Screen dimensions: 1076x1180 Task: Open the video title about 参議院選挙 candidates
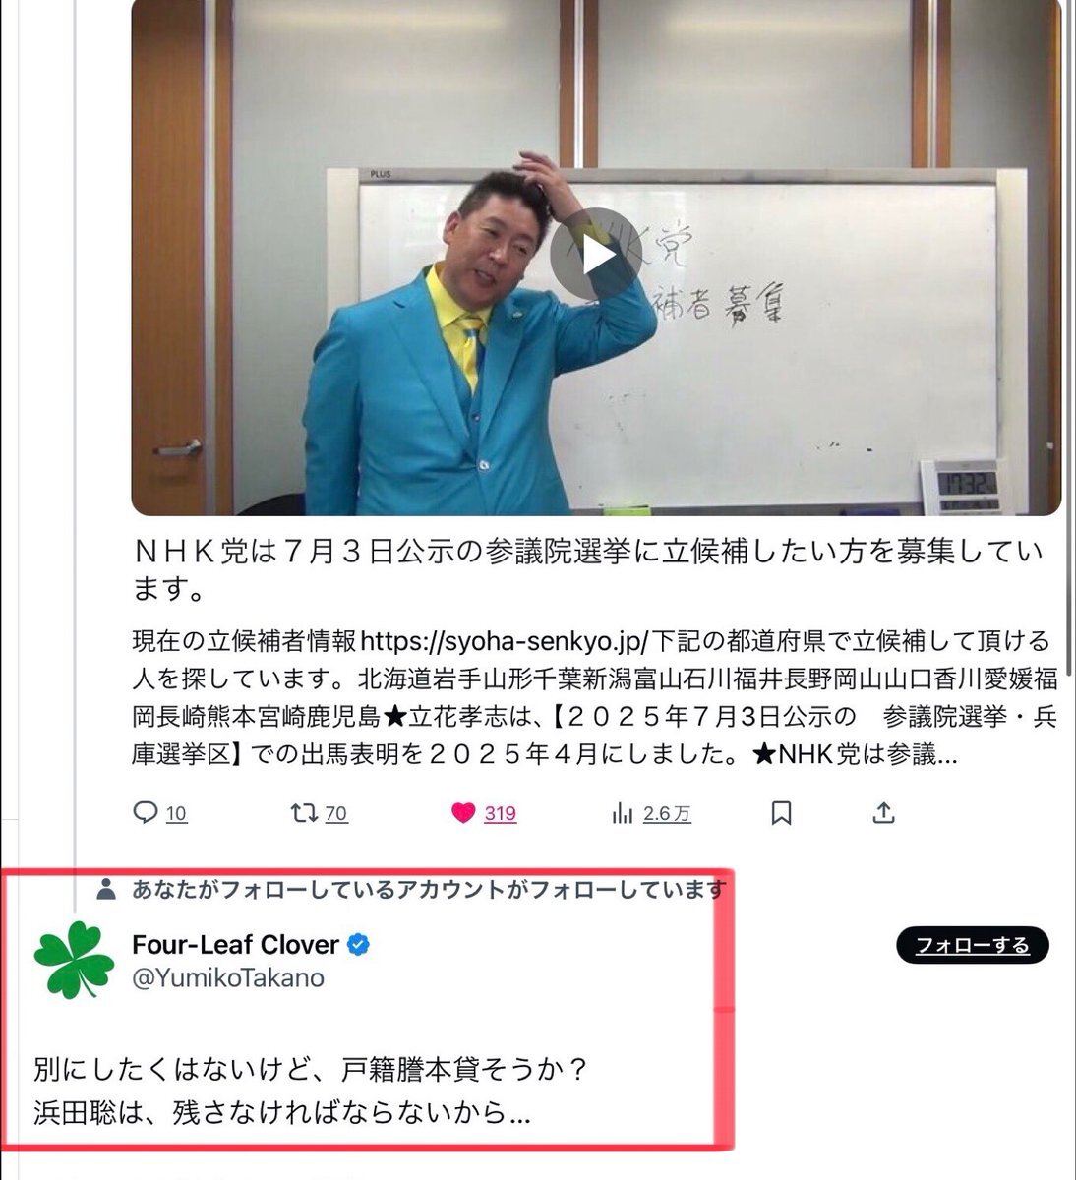pyautogui.click(x=587, y=570)
